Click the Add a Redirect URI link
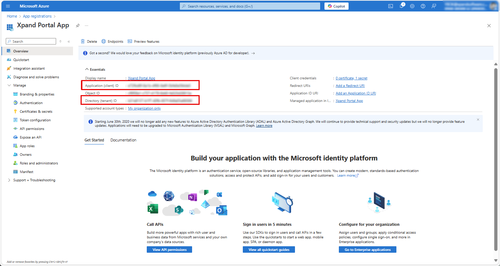Screen dimensions: 500x266 coord(350,86)
